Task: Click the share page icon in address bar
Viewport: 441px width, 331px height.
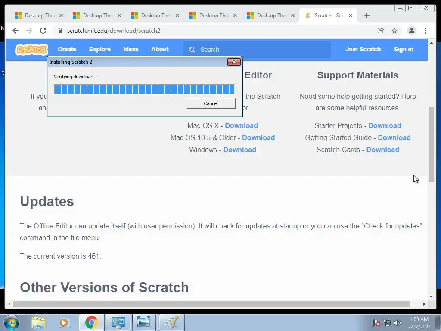Action: pos(380,31)
